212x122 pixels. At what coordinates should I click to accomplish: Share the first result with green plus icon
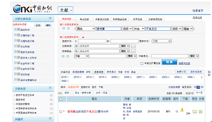point(201,112)
